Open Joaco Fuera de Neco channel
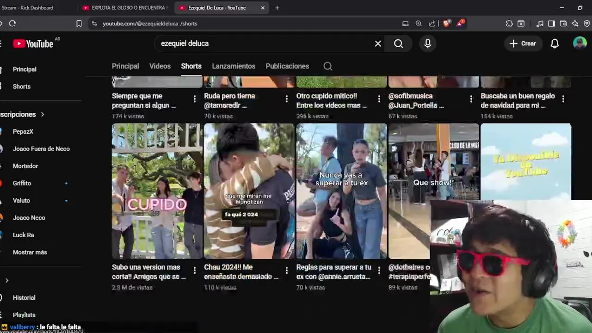The height and width of the screenshot is (333, 592). 41,149
